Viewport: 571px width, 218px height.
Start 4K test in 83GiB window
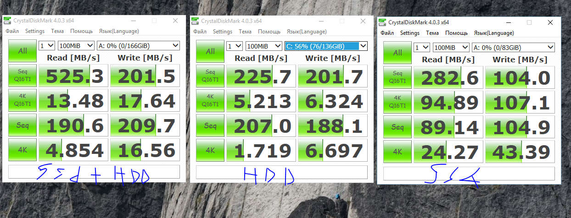coord(397,152)
